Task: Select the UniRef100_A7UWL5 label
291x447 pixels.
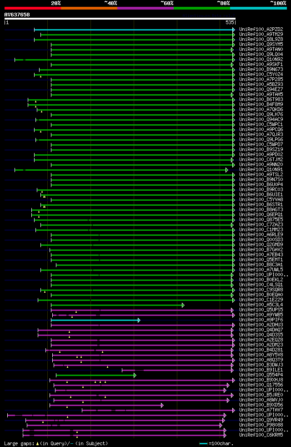Action: click(x=261, y=270)
